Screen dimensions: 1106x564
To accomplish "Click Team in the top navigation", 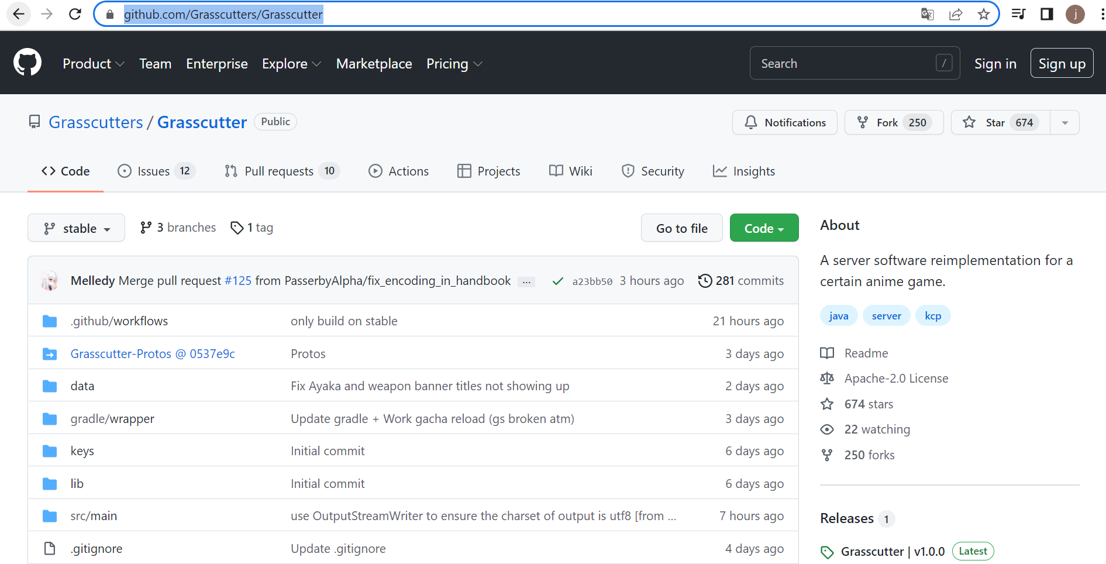I will 156,64.
